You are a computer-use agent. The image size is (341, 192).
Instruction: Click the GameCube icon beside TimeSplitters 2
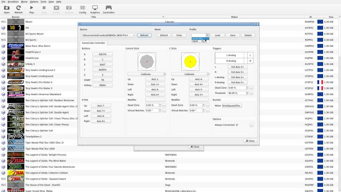point(3,137)
